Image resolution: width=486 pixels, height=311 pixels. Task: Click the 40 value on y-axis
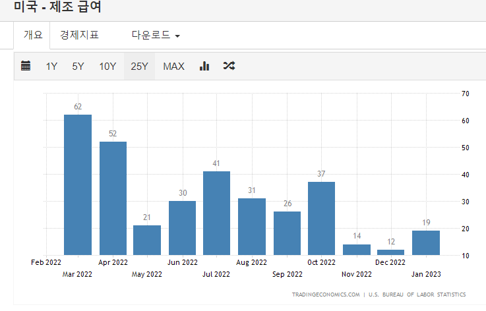tap(466, 175)
